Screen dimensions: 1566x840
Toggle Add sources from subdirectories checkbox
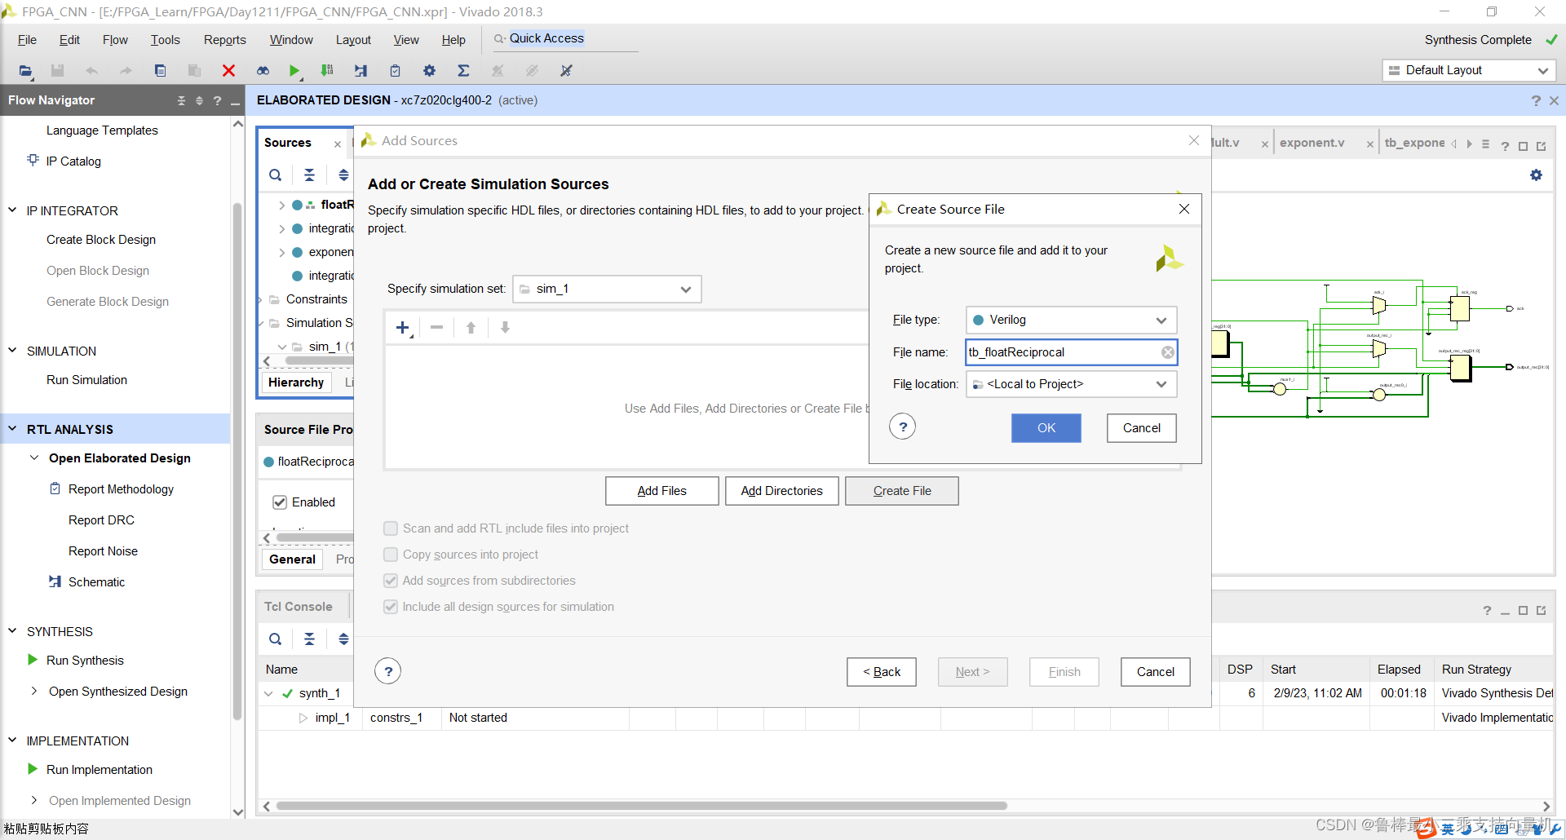click(391, 581)
